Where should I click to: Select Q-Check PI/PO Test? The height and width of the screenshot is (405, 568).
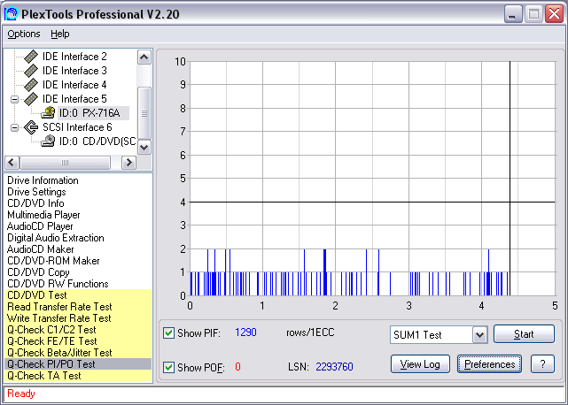click(78, 364)
